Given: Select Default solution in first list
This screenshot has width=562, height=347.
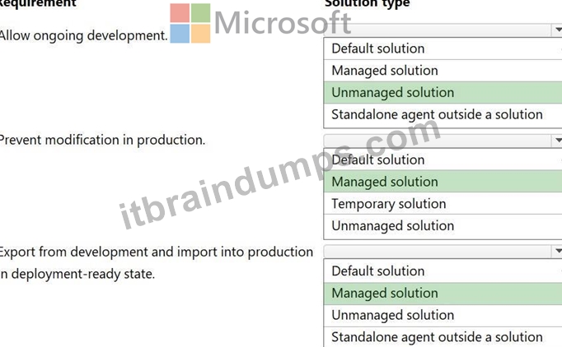Looking at the screenshot, I should click(443, 49).
